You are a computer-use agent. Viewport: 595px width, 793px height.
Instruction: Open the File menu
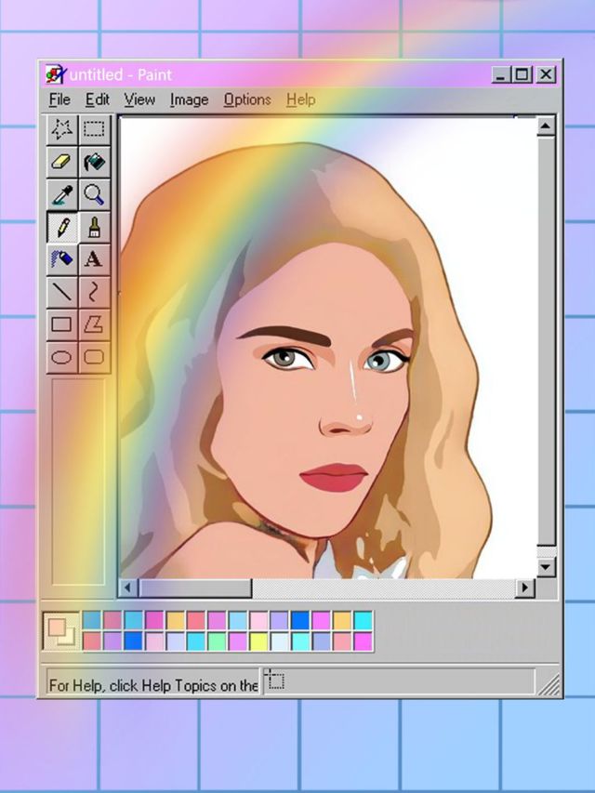[59, 99]
